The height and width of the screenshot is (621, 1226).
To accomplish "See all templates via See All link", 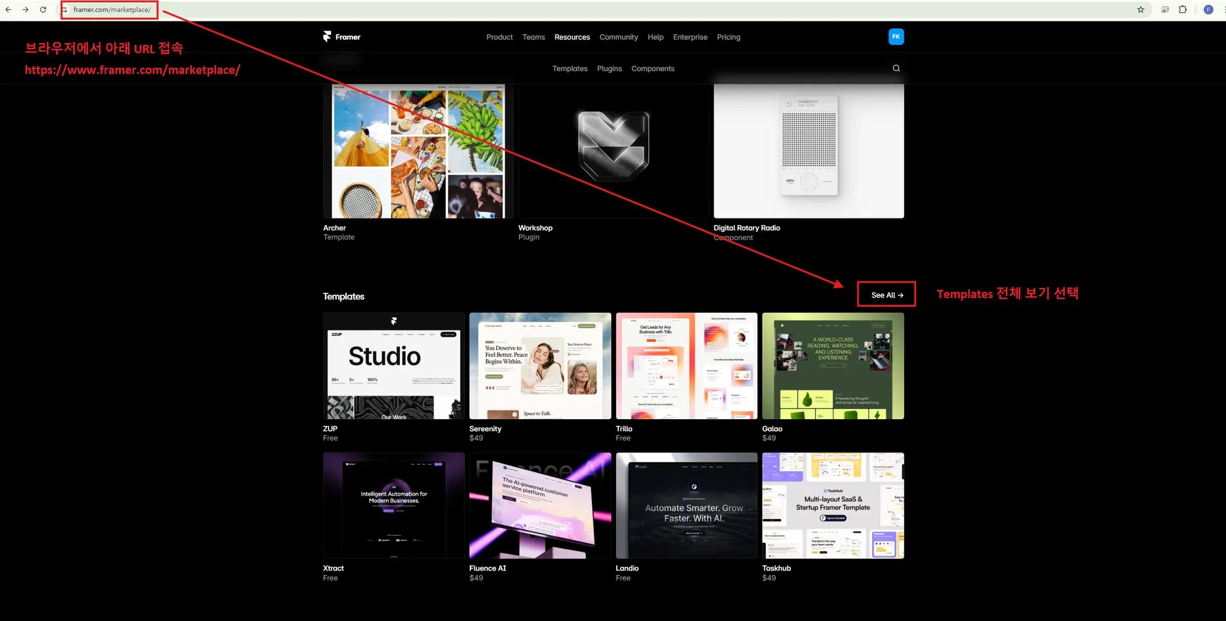I will point(887,295).
